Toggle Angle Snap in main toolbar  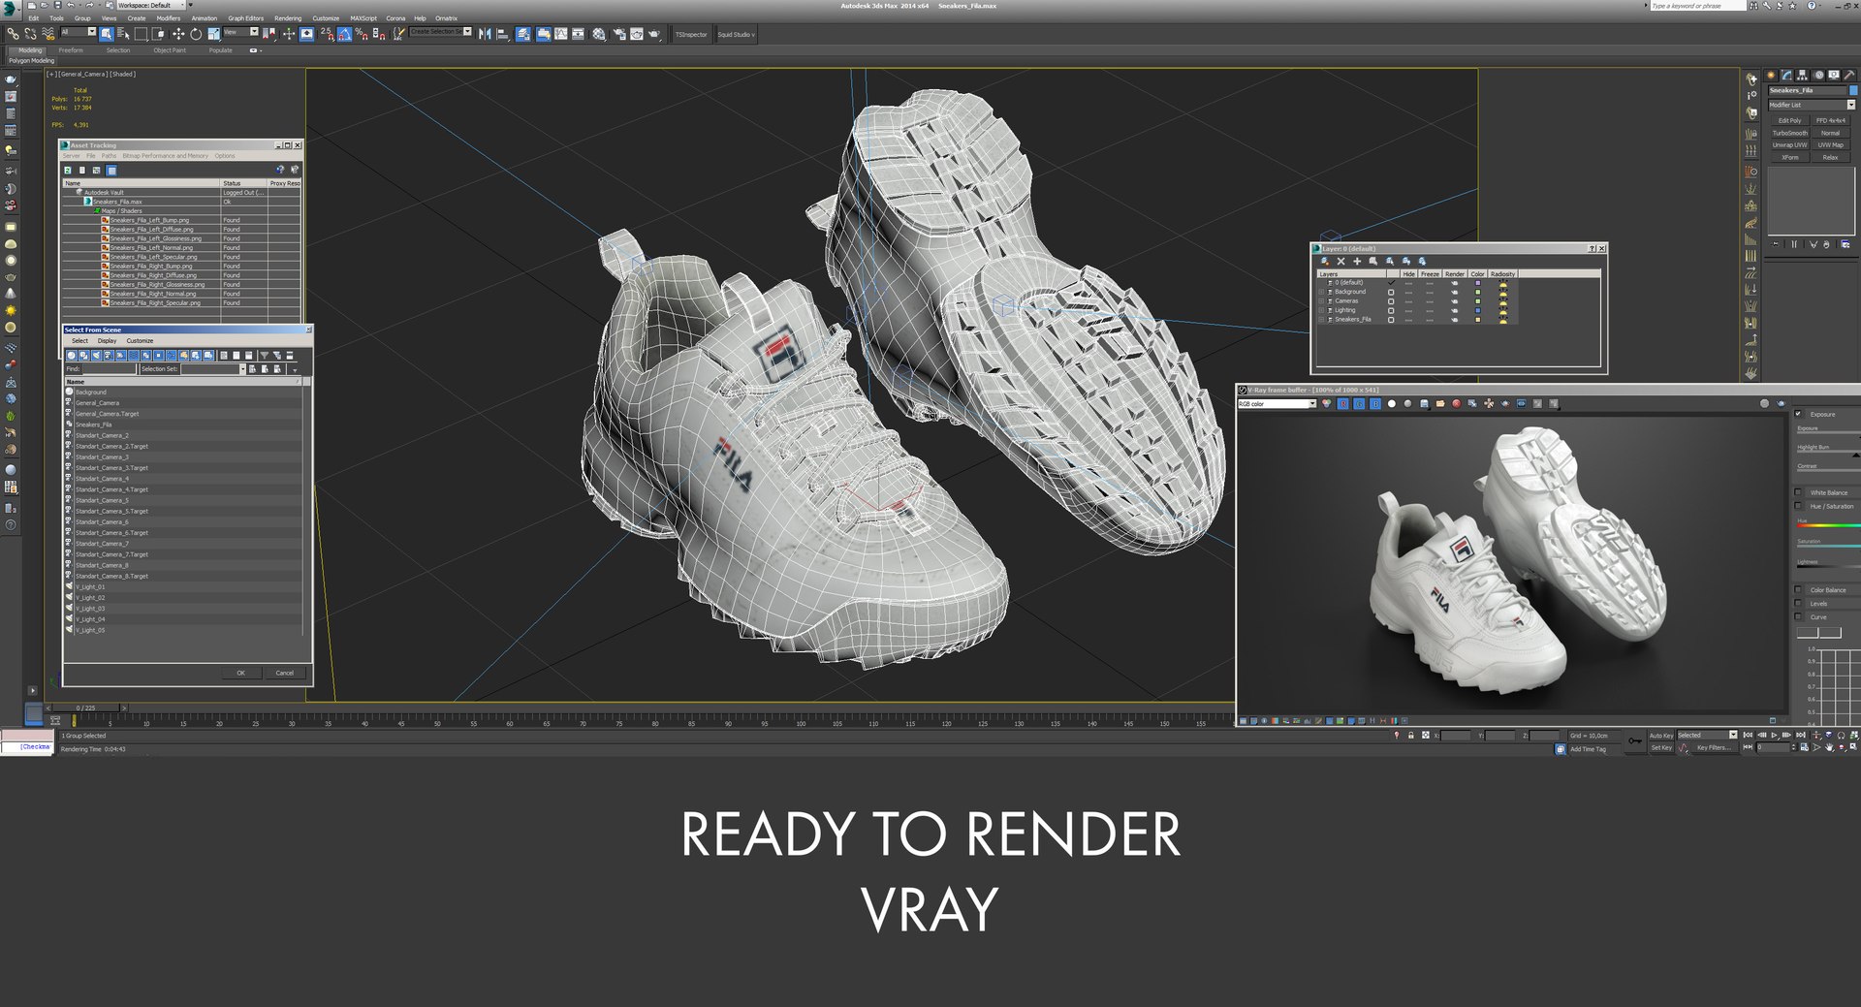click(344, 34)
